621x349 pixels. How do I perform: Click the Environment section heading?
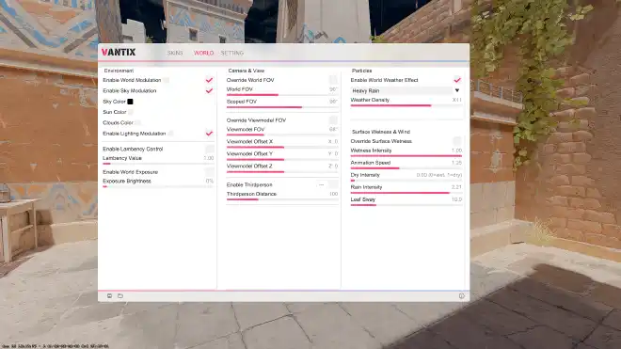tap(119, 71)
